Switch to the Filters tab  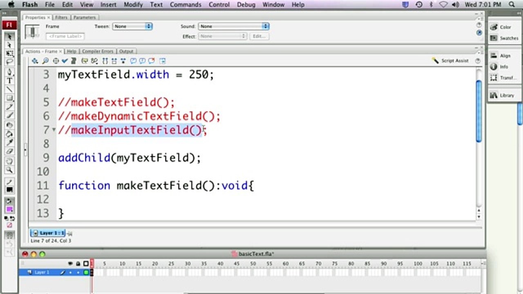pos(61,18)
